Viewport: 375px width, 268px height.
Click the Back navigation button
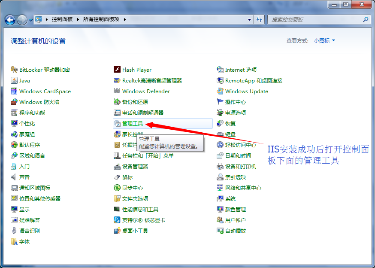click(x=10, y=20)
